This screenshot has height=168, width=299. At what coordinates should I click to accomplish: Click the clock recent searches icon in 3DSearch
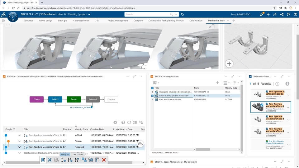click(x=277, y=84)
